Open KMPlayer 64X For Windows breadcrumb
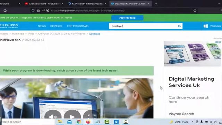 [x=62, y=34]
